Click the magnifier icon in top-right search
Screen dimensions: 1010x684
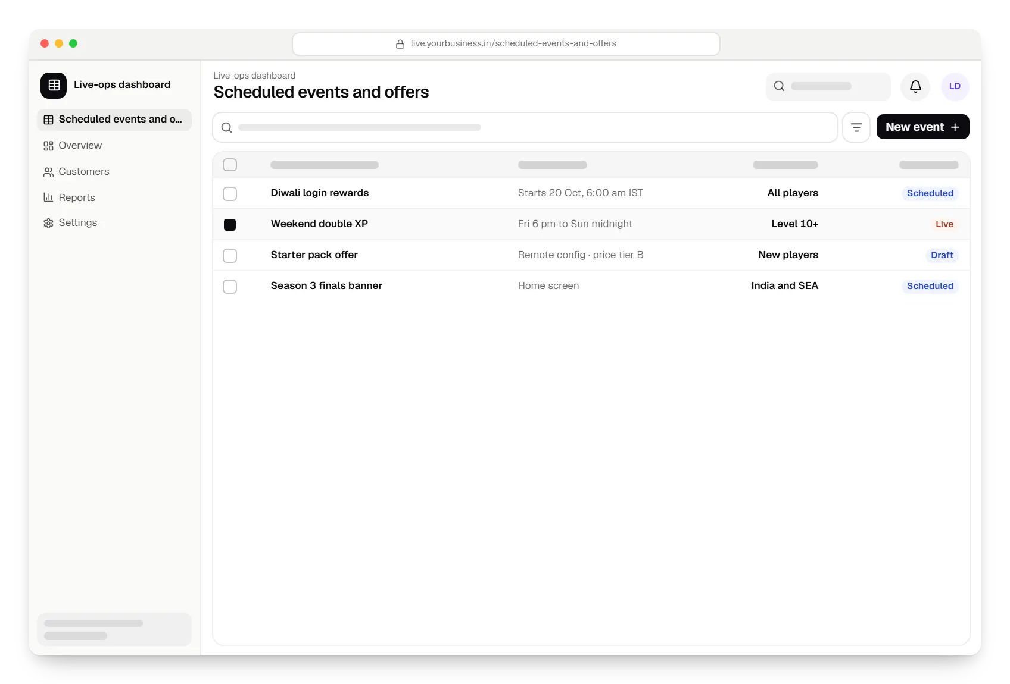(779, 86)
